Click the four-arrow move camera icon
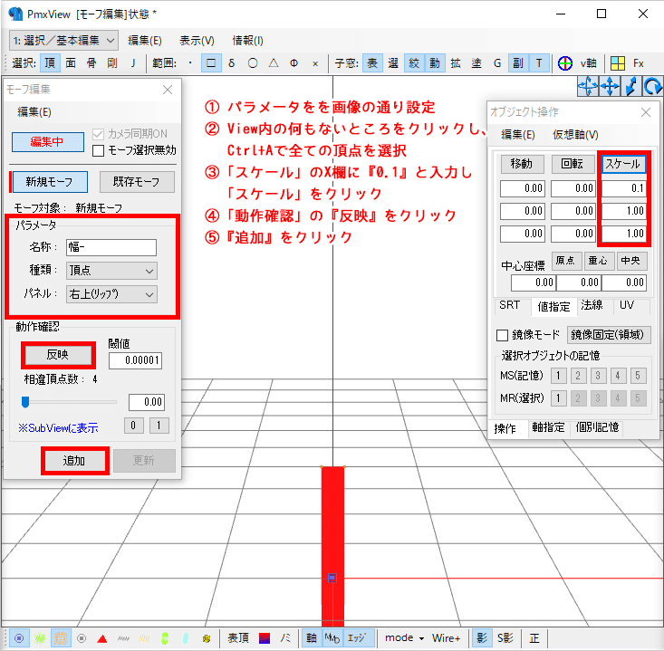The height and width of the screenshot is (651, 664). [610, 87]
